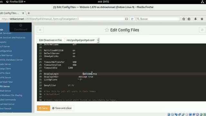This screenshot has width=206, height=116.
Task: Open PostgreSQL Database Server sidebar link
Action: click(x=12, y=60)
